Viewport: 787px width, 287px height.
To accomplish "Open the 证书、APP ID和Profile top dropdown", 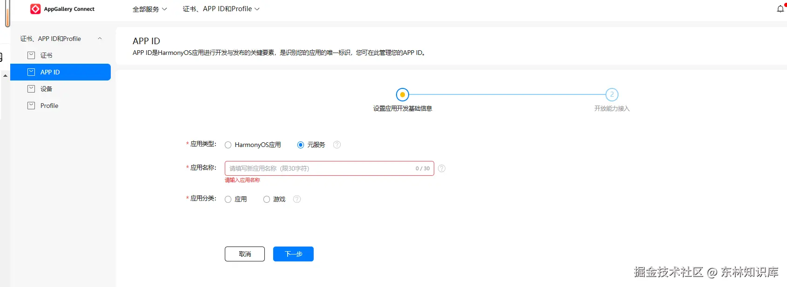I will coord(221,9).
